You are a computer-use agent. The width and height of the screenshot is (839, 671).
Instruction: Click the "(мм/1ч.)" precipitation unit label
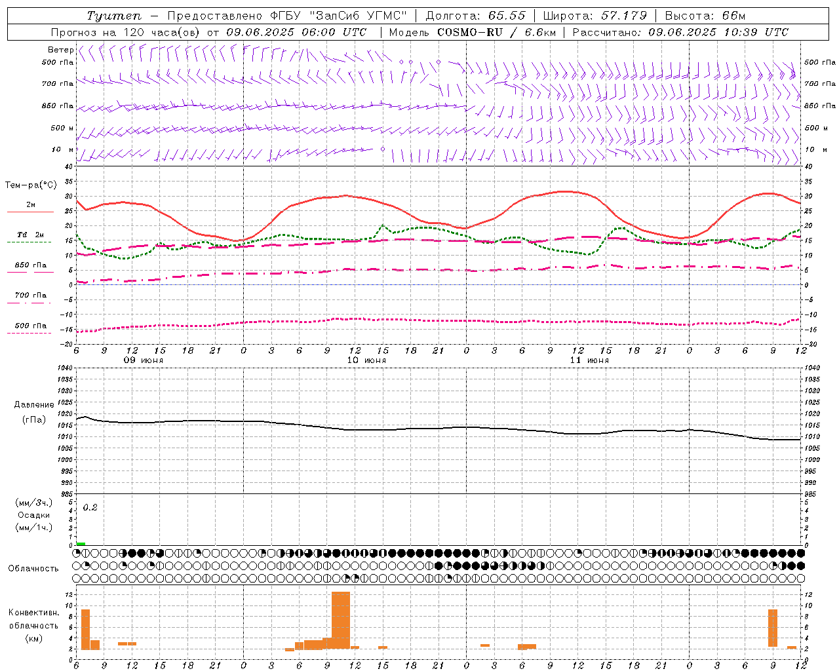point(33,527)
